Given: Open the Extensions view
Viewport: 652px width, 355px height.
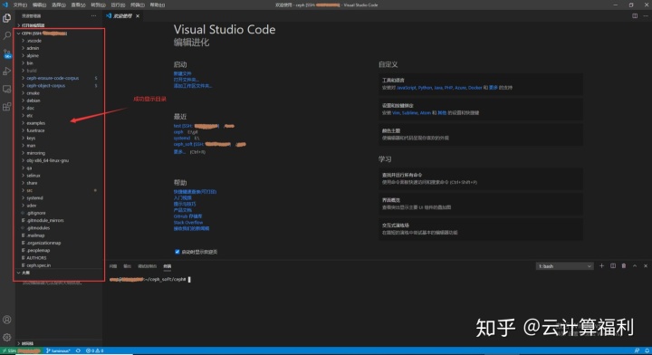Looking at the screenshot, I should click(x=7, y=107).
